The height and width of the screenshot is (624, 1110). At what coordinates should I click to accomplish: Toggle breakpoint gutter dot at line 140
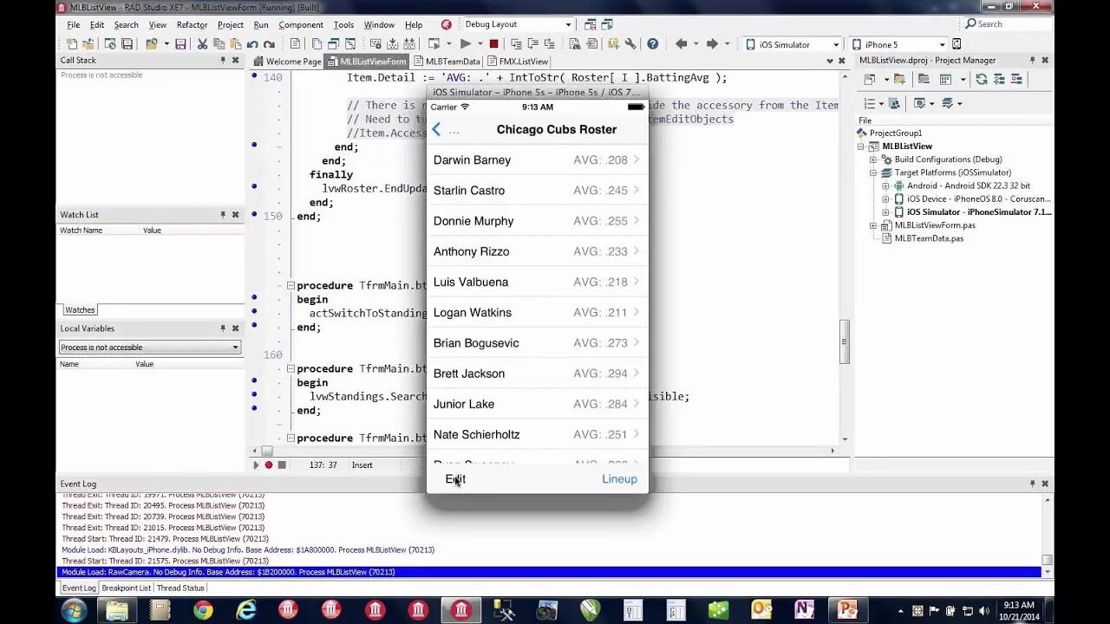[254, 76]
